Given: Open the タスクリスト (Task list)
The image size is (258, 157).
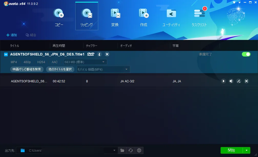Looking at the screenshot, I should tap(199, 18).
